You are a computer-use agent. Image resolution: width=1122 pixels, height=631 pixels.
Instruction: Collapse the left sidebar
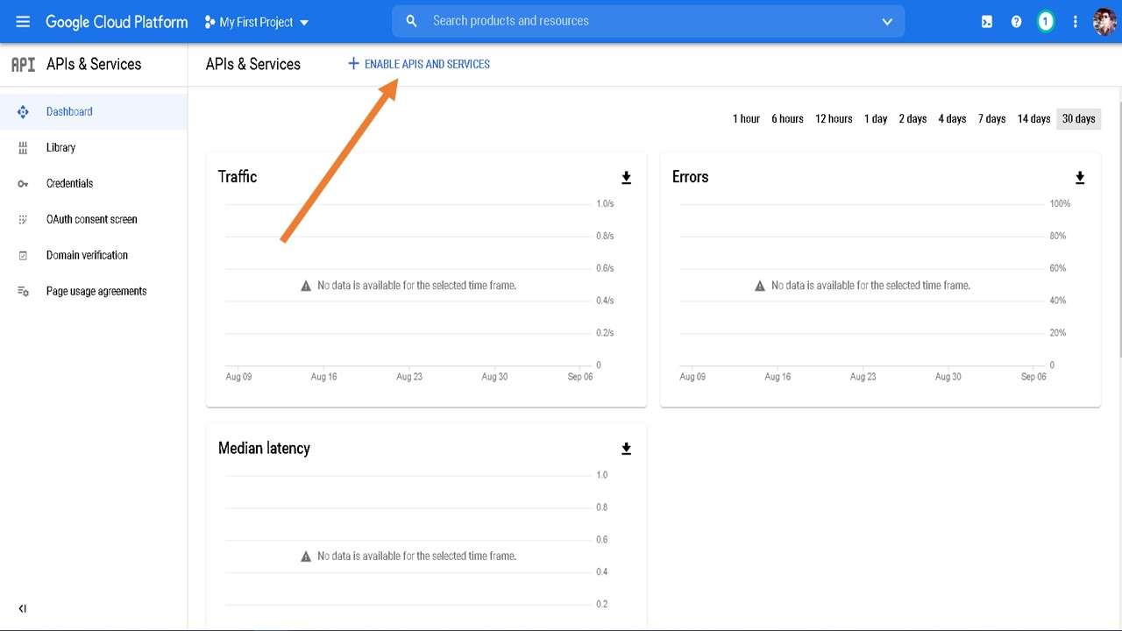pyautogui.click(x=22, y=607)
